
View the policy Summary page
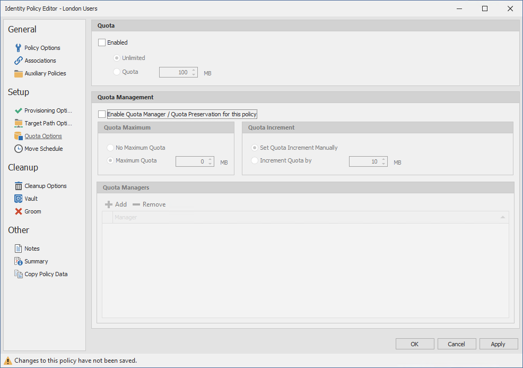(x=37, y=261)
